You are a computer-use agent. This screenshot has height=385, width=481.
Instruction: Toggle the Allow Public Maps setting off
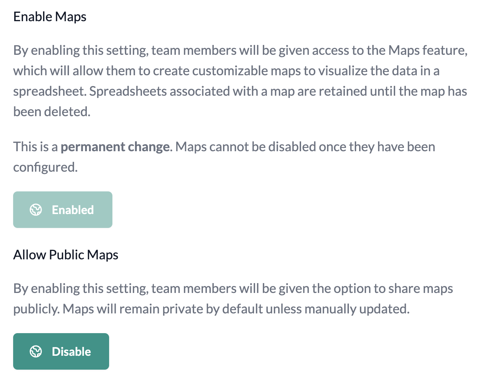coord(61,351)
